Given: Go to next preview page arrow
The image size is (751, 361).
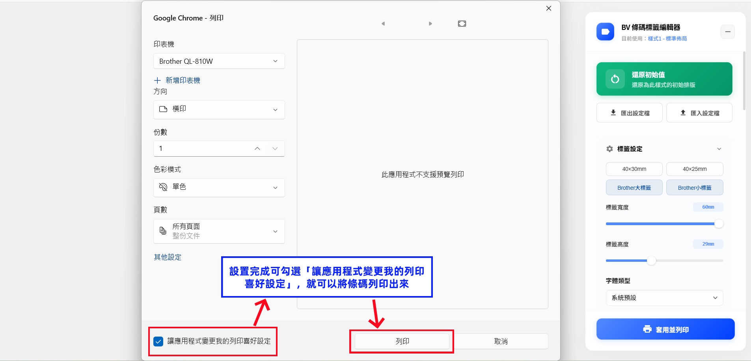Looking at the screenshot, I should (x=430, y=24).
